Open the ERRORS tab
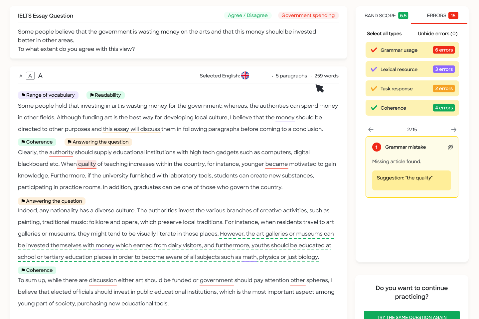 tap(437, 15)
